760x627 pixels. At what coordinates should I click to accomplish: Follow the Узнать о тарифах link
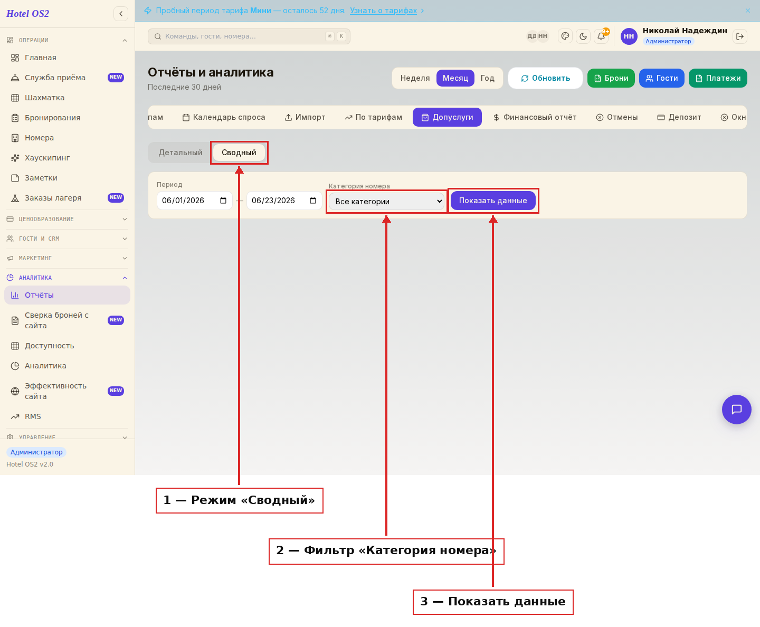click(x=384, y=11)
